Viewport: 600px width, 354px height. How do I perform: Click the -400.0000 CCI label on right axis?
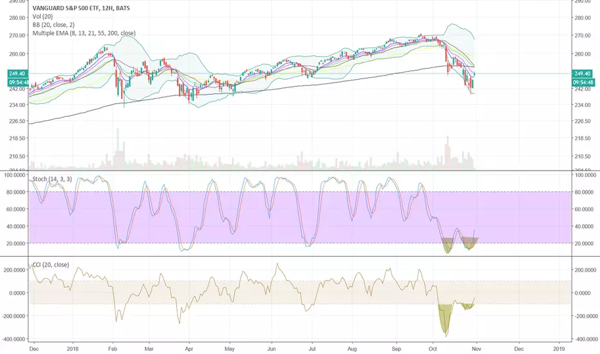[585, 339]
